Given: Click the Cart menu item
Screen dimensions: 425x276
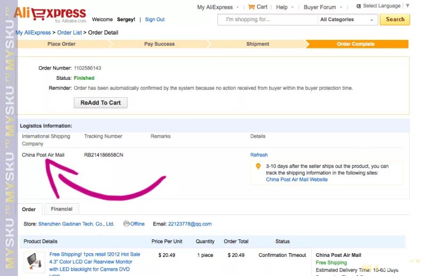Looking at the screenshot, I should click(x=262, y=7).
